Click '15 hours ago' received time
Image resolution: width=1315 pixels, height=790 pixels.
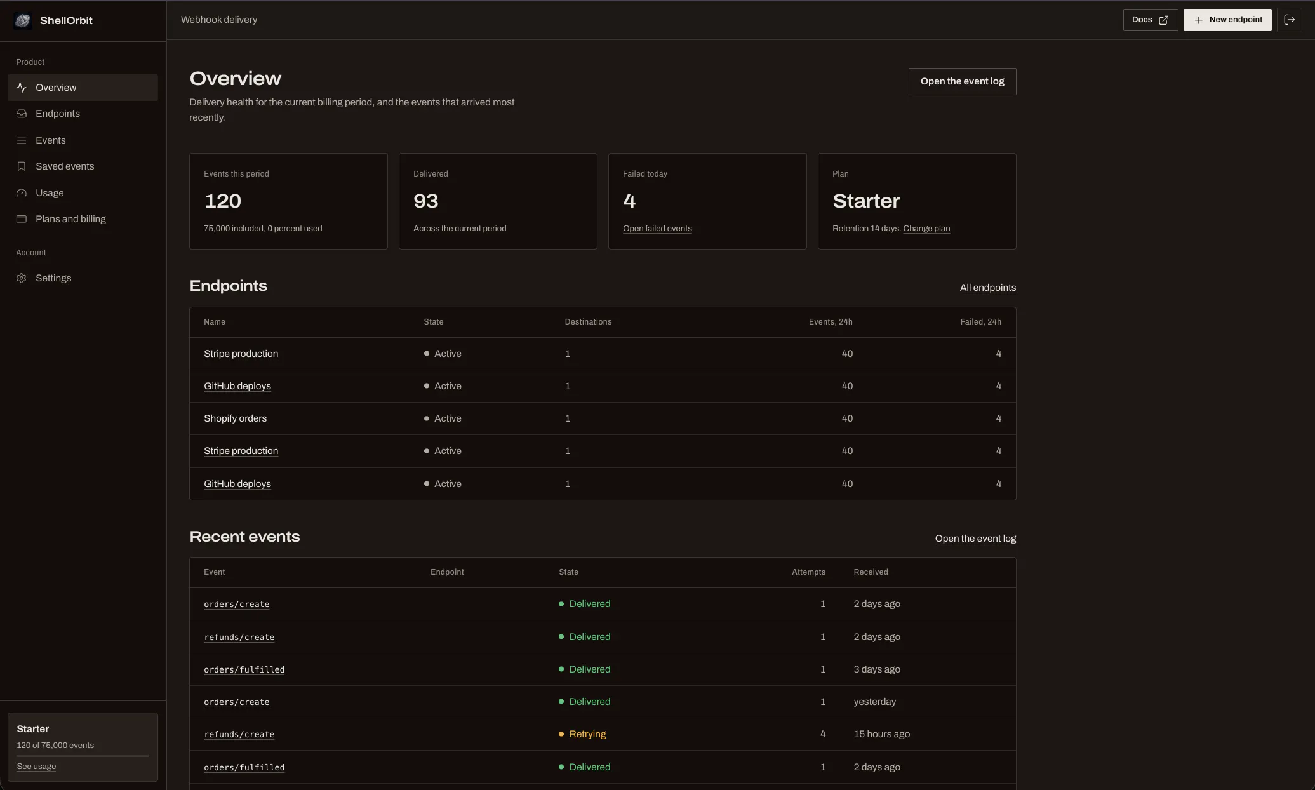coord(881,734)
